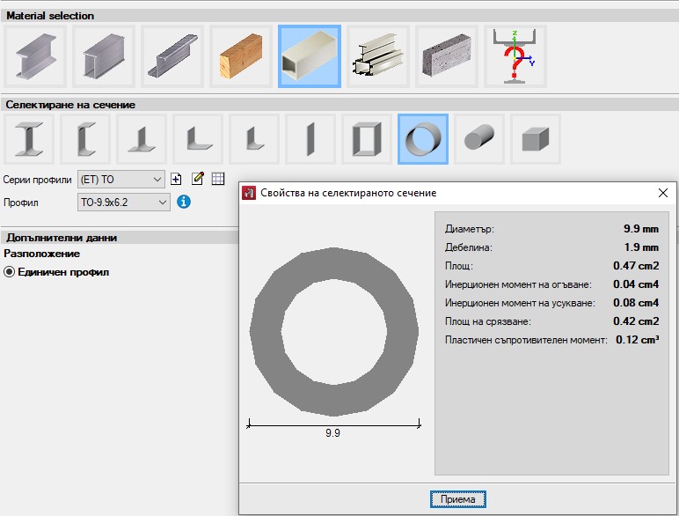Viewport: 679px width, 516px height.
Task: Click the Допълнителни данни header
Action: click(62, 238)
